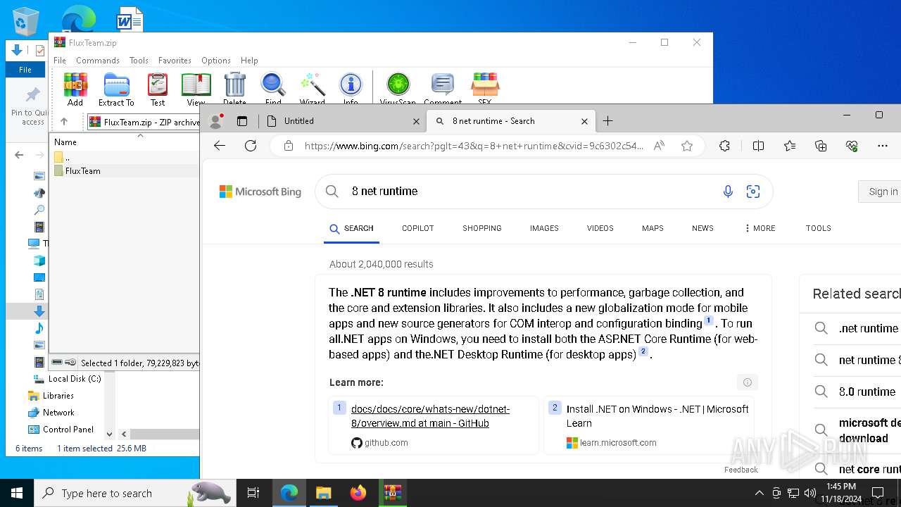Refresh the Bing search page
901x507 pixels.
tap(251, 146)
